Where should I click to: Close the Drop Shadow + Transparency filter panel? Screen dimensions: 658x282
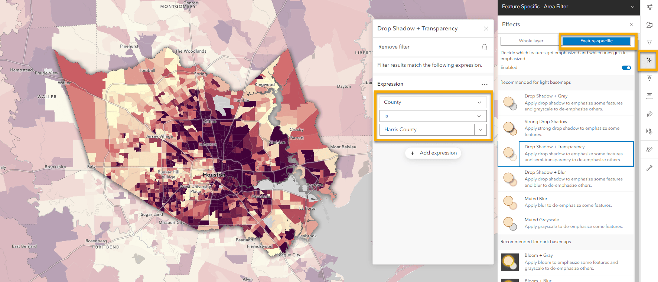(486, 29)
